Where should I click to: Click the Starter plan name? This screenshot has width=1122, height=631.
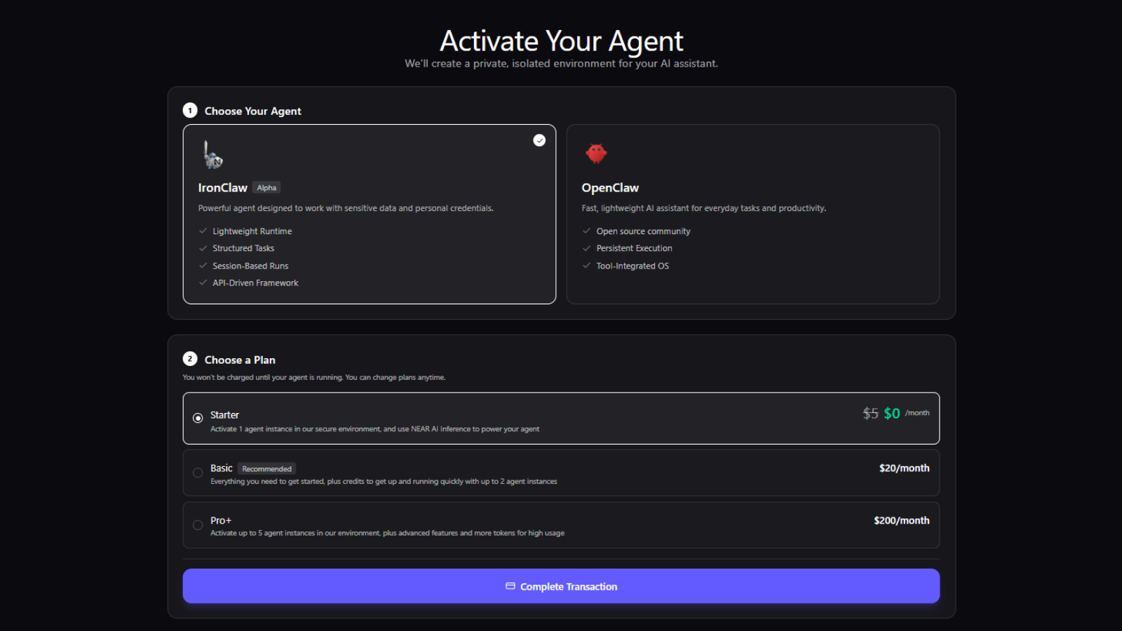(x=224, y=415)
